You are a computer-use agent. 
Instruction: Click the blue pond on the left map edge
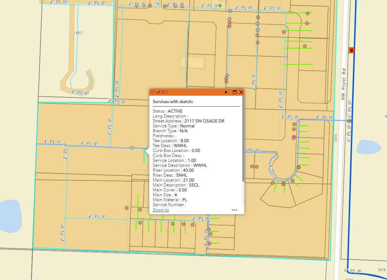tap(11, 216)
